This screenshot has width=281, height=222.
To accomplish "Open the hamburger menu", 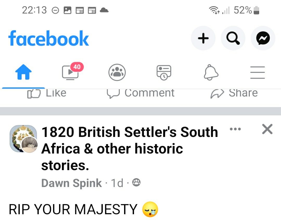I will (258, 72).
